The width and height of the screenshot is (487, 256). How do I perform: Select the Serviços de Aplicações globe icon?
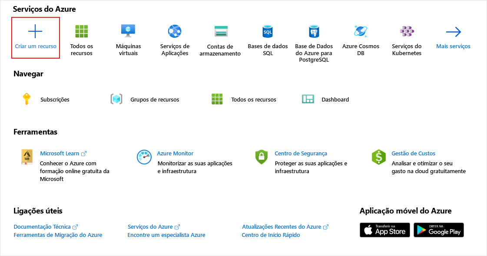coord(175,31)
